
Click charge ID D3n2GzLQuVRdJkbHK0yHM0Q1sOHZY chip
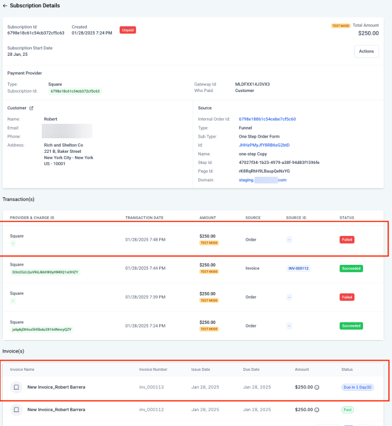click(x=45, y=272)
